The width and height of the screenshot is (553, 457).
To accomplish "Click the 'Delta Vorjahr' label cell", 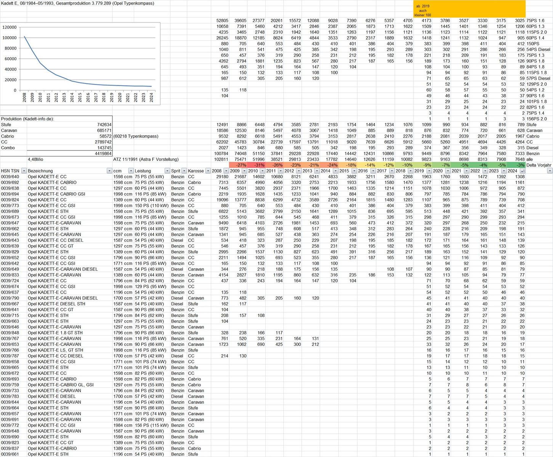I will click(x=539, y=165).
